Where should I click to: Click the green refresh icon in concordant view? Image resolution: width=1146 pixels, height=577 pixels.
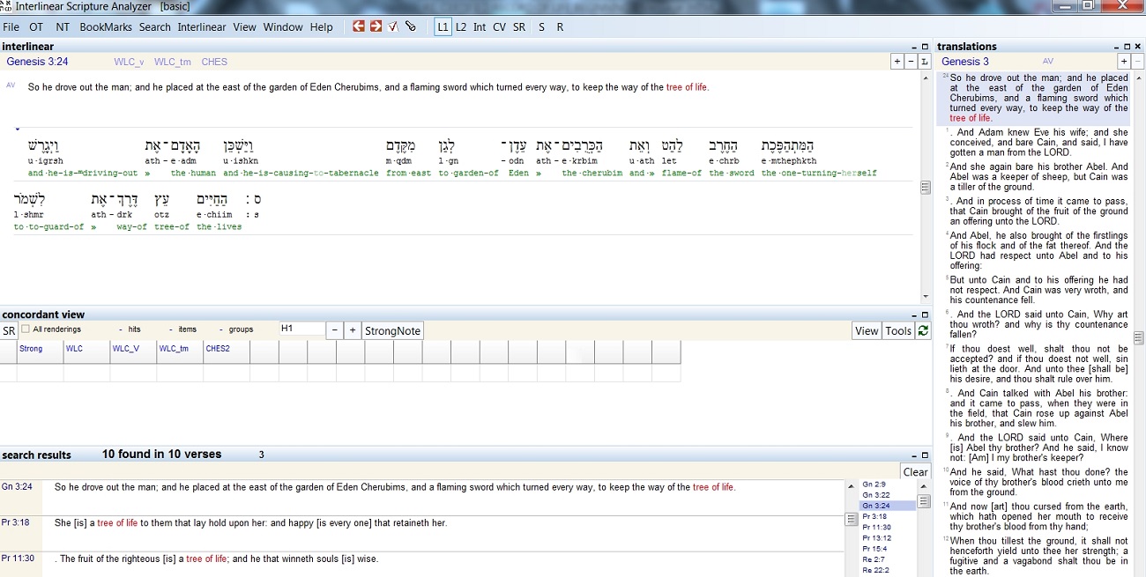click(923, 330)
